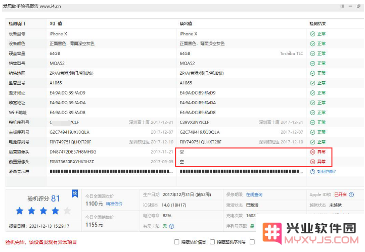Select read-out cellular address E4:9A:DC:B9:FA:DA
365x252 pixels.
point(198,103)
